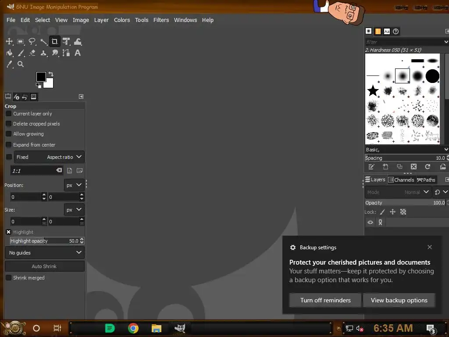This screenshot has height=337, width=449.
Task: Toggle Expand from center checkbox
Action: coord(9,145)
